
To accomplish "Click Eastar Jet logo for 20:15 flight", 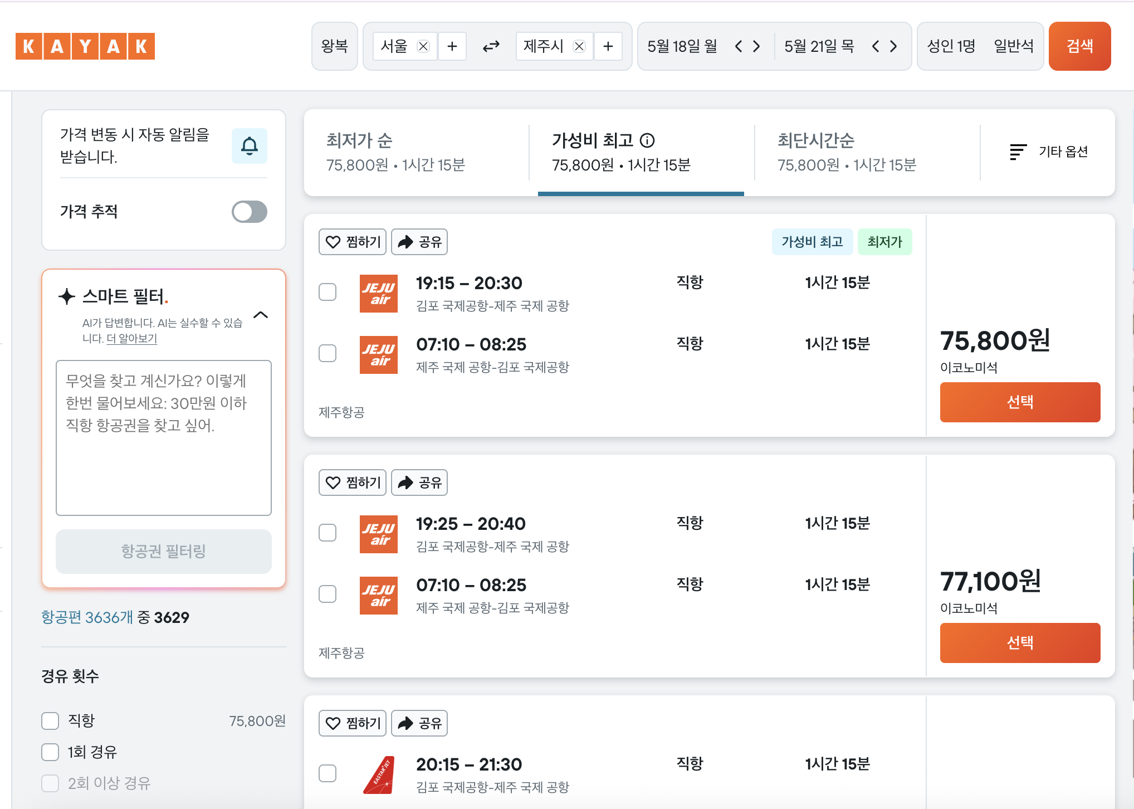I will (x=379, y=775).
